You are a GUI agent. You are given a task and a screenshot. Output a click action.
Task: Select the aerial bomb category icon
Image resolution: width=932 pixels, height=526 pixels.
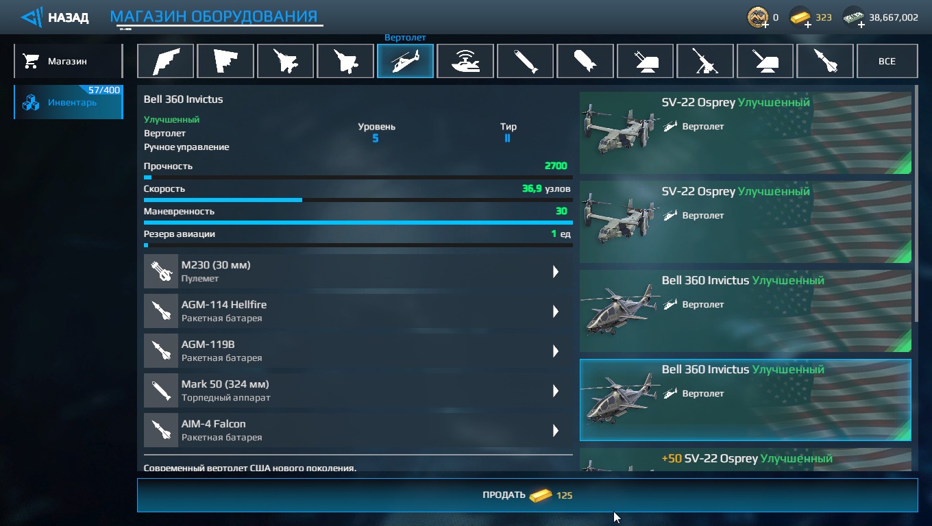(x=585, y=61)
